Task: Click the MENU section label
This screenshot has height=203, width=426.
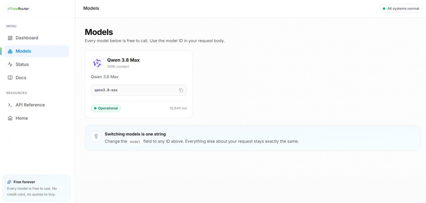Action: coord(11,26)
